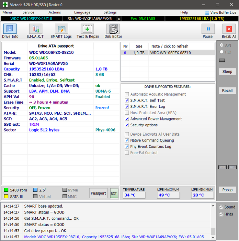This screenshot has height=241, width=239.
Task: Open the Actions menu
Action: (55, 12)
